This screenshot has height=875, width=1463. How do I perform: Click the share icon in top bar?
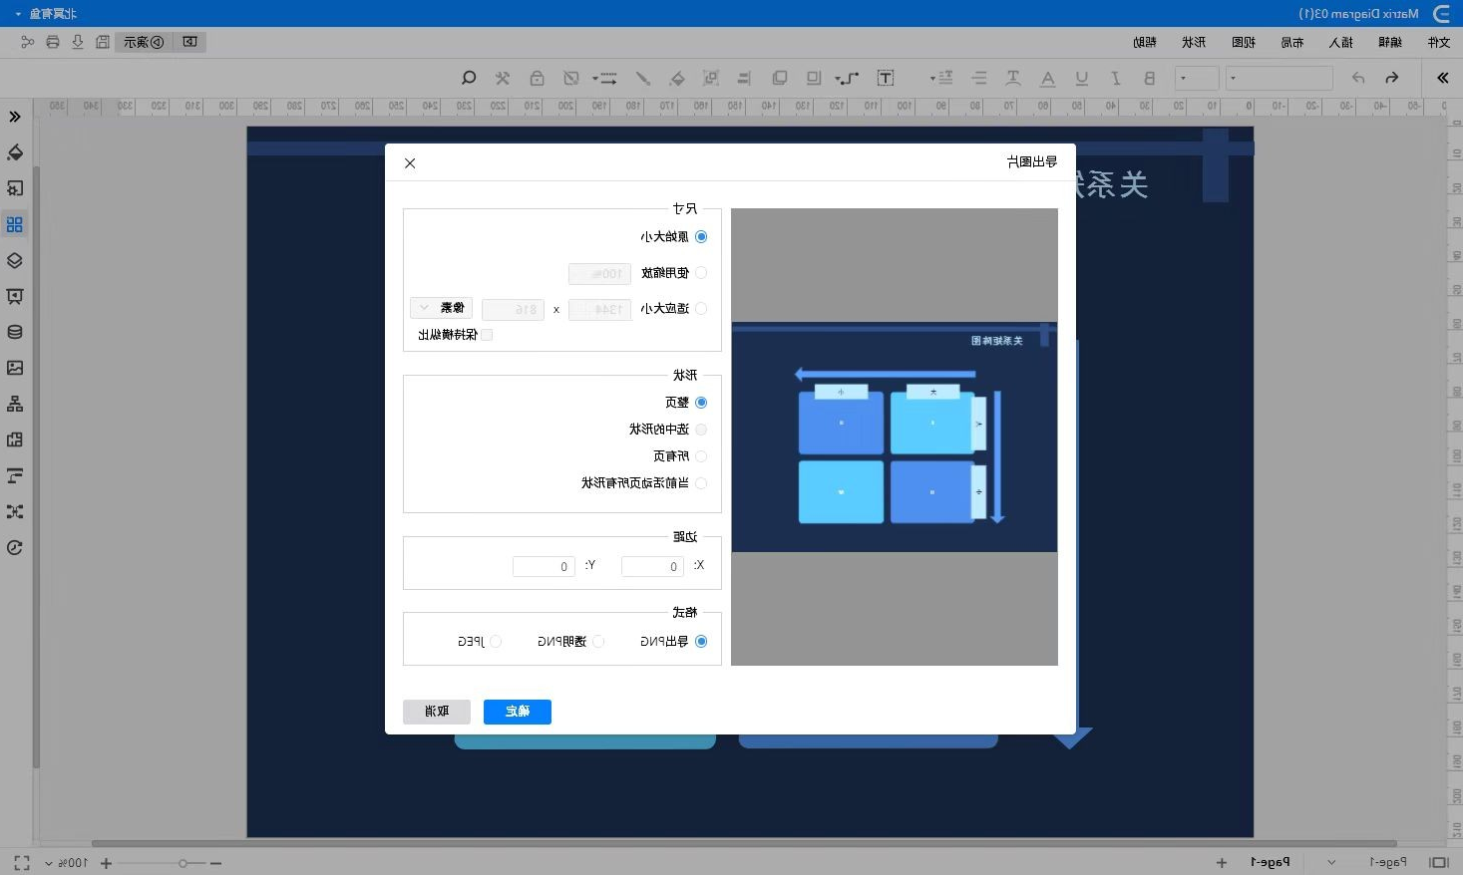tap(27, 42)
